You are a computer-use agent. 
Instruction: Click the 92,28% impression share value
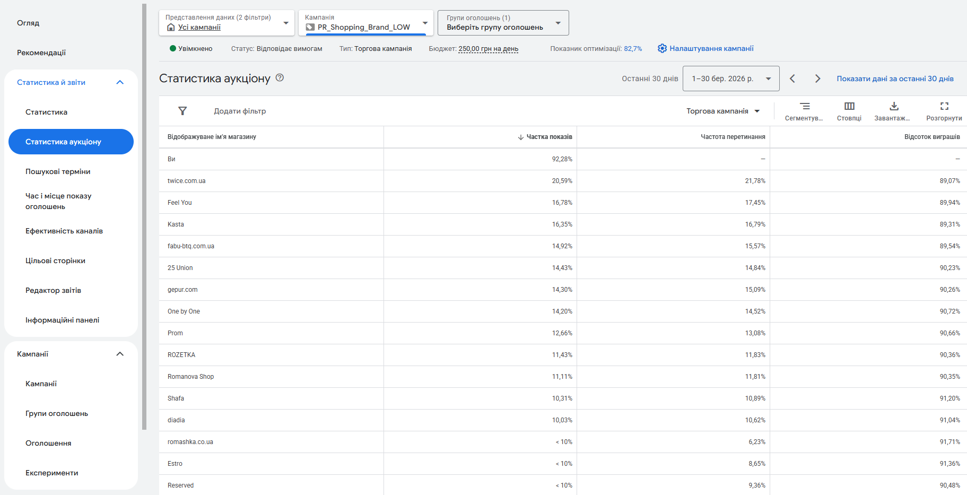pyautogui.click(x=562, y=159)
